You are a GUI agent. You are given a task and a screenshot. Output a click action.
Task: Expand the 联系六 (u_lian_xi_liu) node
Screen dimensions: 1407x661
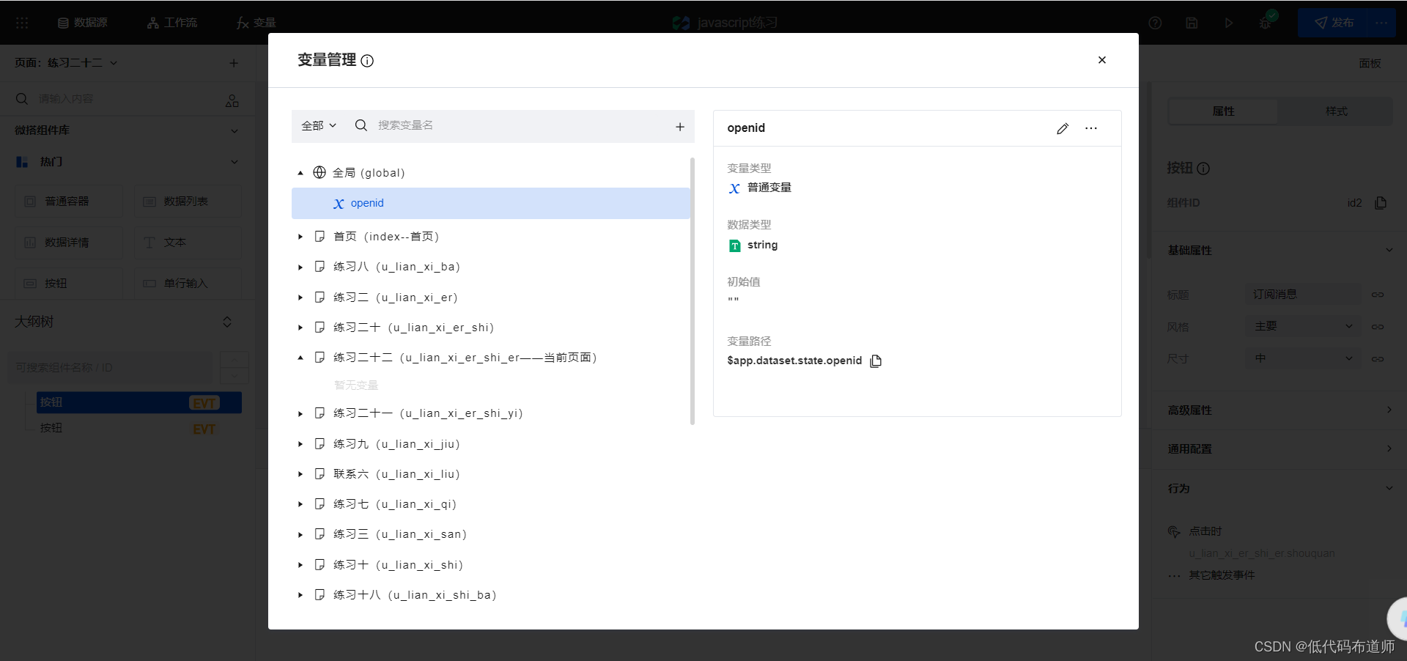pos(300,474)
